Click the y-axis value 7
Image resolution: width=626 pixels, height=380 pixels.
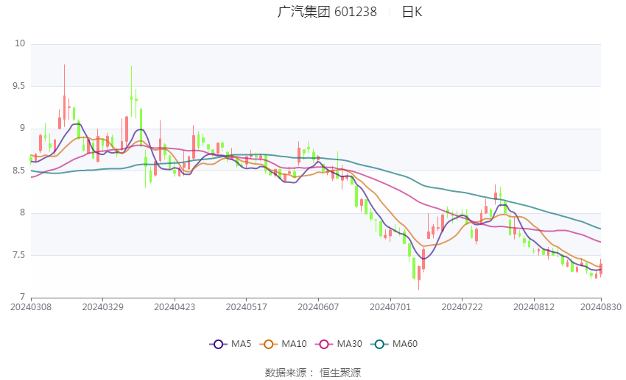[22, 297]
